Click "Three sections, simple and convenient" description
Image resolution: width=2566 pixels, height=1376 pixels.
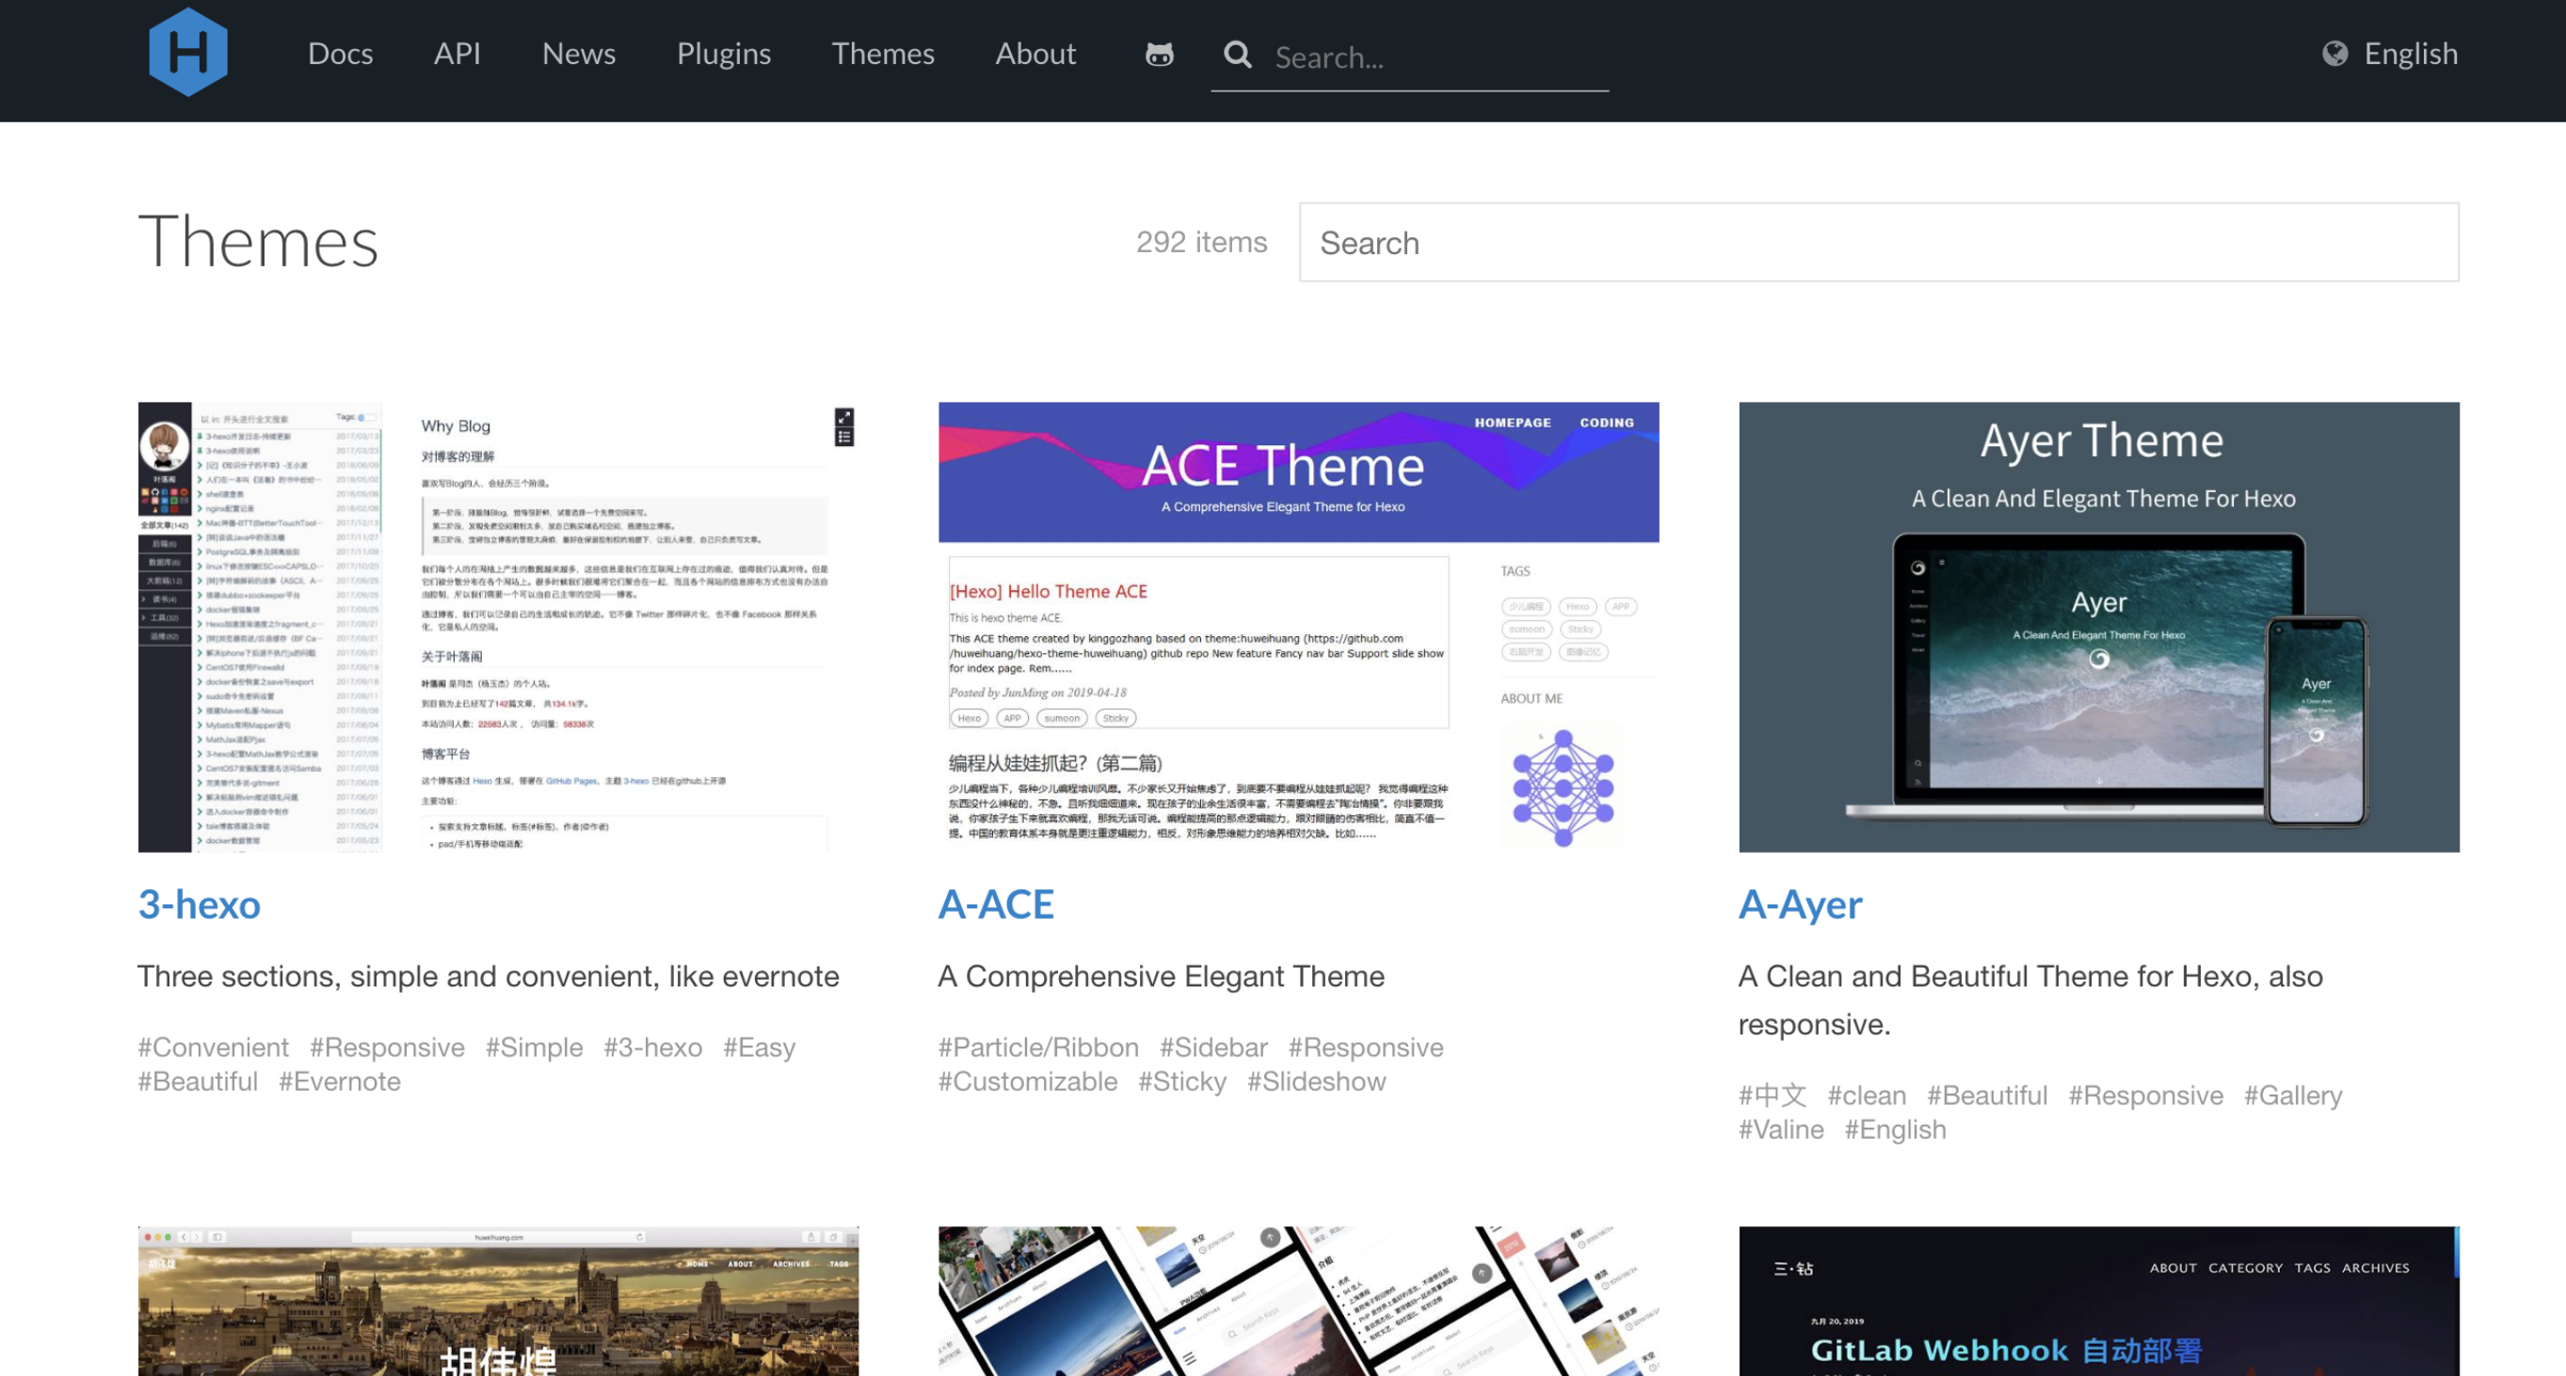pyautogui.click(x=489, y=976)
